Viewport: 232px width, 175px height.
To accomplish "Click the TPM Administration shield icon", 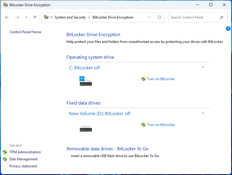I will pos(5,152).
